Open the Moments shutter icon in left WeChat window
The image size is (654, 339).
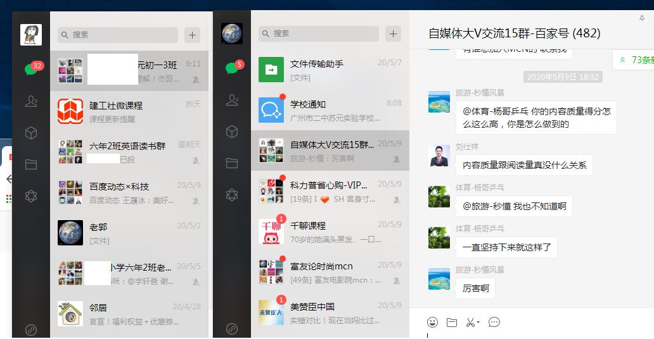point(31,195)
